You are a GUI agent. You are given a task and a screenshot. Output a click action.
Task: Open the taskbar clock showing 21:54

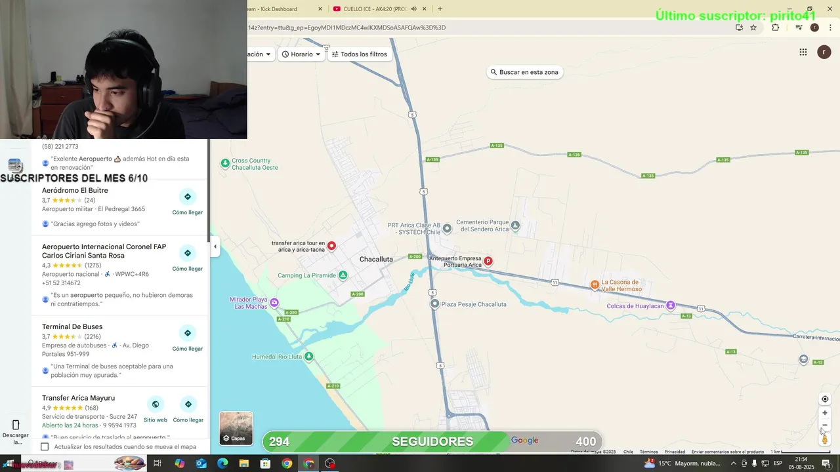pyautogui.click(x=801, y=463)
